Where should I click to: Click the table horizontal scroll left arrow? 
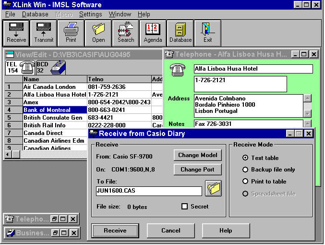(x=8, y=155)
